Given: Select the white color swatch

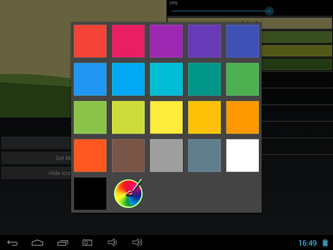Looking at the screenshot, I should pyautogui.click(x=243, y=156).
